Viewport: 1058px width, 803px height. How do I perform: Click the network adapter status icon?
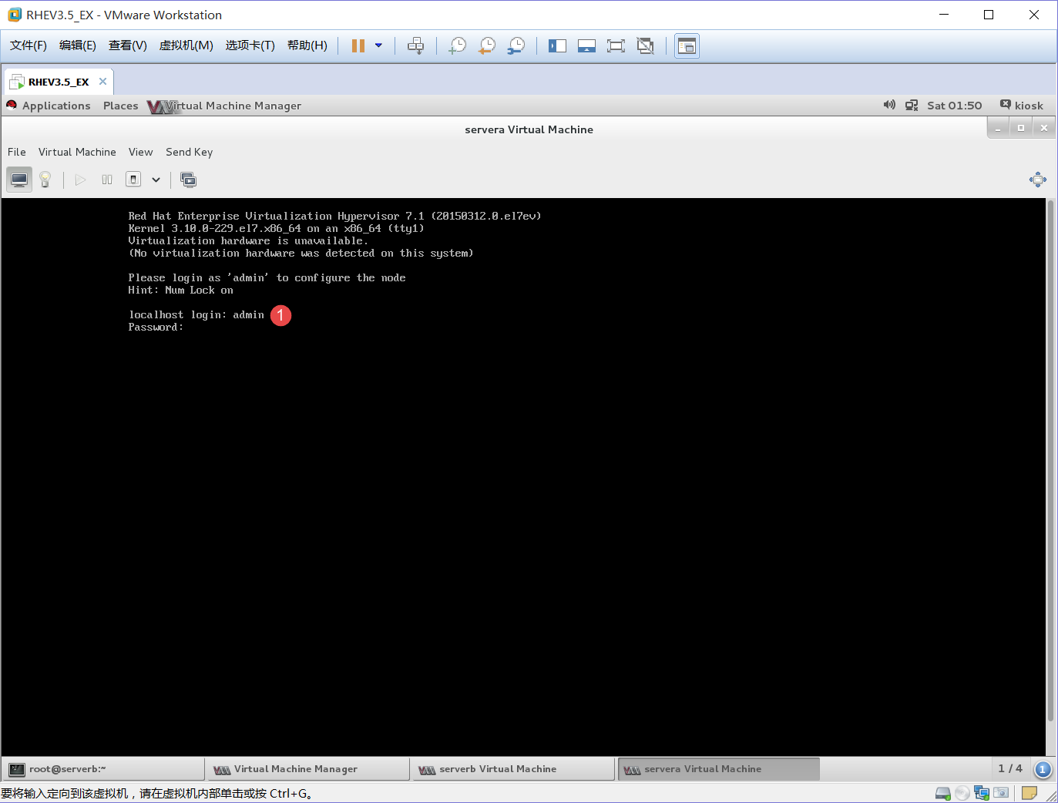[982, 793]
